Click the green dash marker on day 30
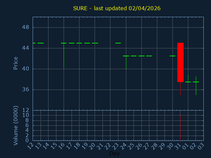 coord(172,56)
